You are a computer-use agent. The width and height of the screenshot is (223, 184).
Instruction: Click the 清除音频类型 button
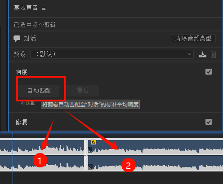(x=193, y=39)
